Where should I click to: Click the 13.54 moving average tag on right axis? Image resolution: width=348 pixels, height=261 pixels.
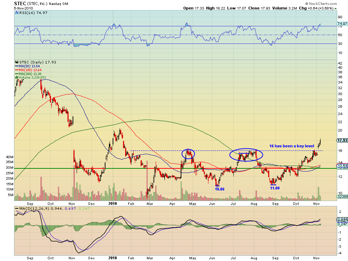click(342, 166)
